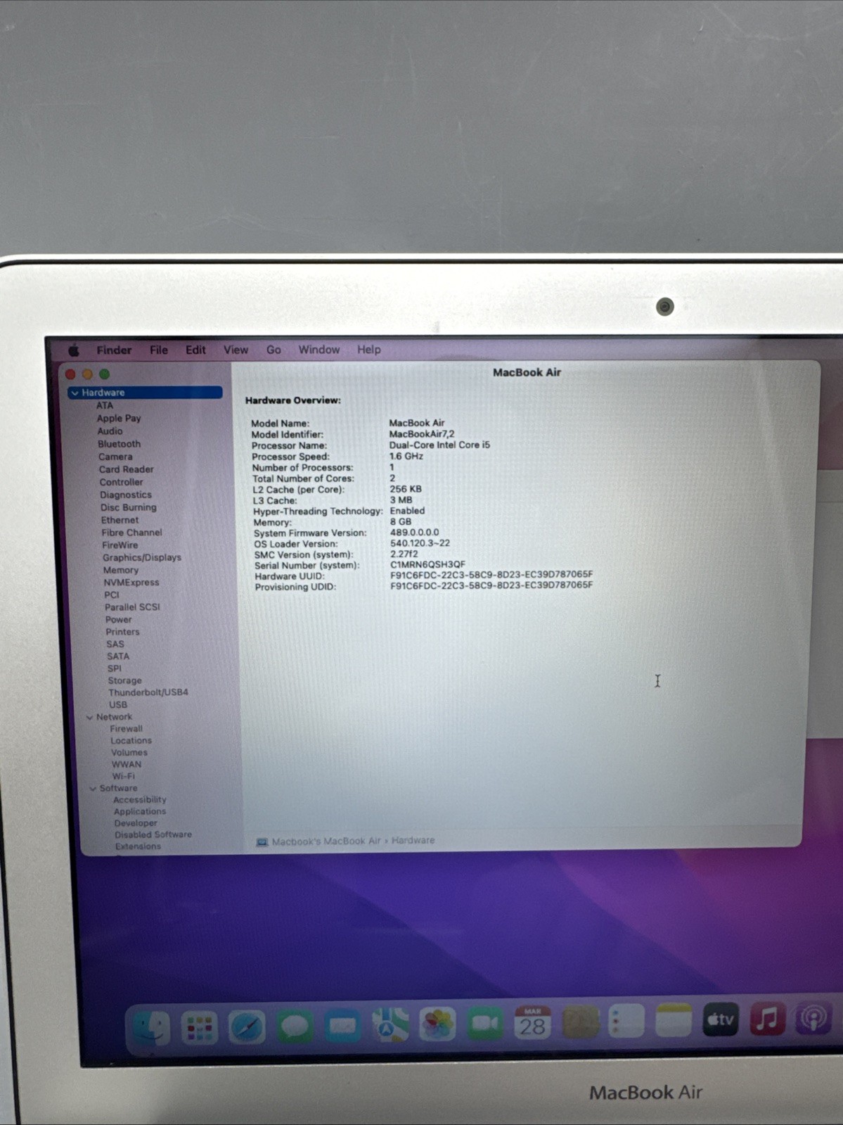
Task: Select USB in the sidebar
Action: (118, 705)
